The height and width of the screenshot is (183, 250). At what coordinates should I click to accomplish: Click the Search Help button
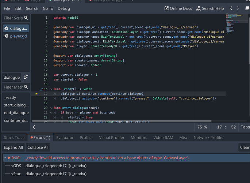(210, 8)
